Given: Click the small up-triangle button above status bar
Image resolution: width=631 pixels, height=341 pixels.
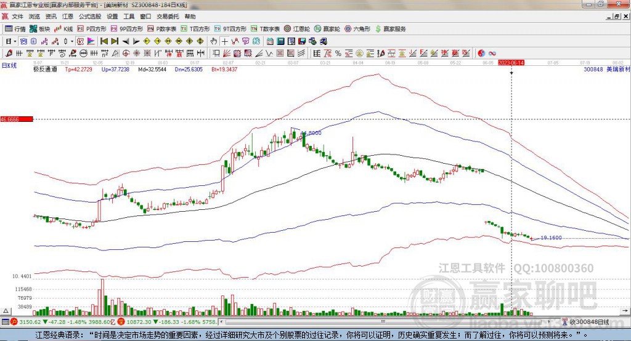Looking at the screenshot, I should (x=6, y=311).
